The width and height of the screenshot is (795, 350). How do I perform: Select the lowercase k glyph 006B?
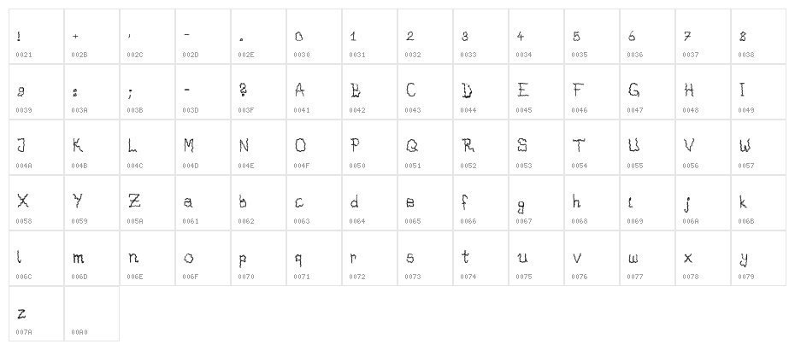point(758,203)
